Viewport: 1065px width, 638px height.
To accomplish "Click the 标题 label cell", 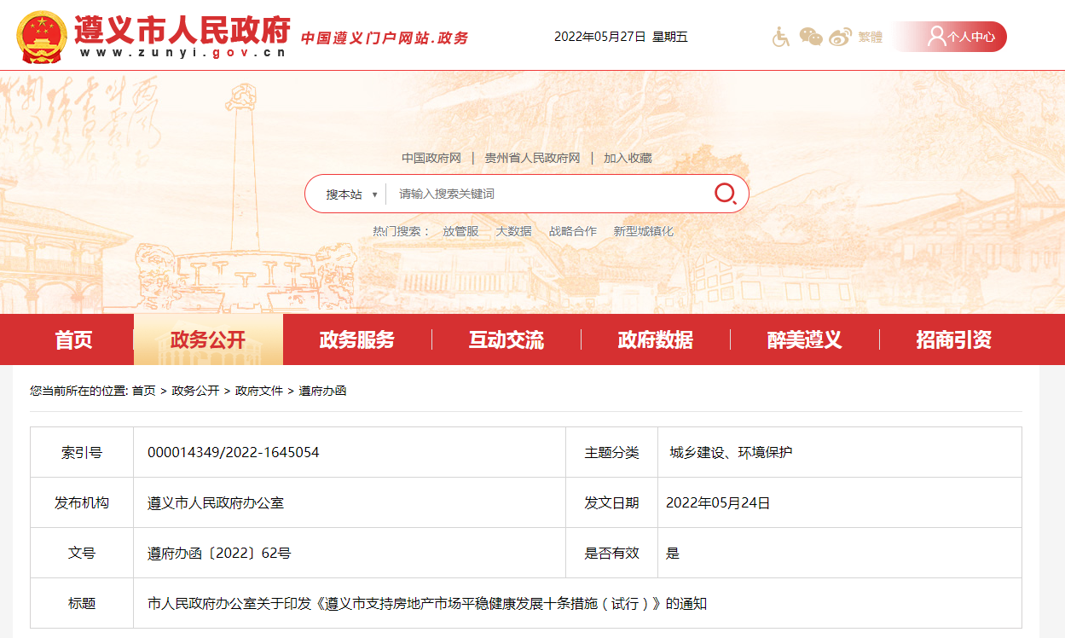I will [82, 603].
